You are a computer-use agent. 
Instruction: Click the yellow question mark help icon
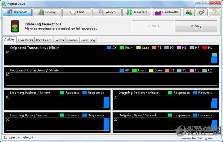click(214, 12)
